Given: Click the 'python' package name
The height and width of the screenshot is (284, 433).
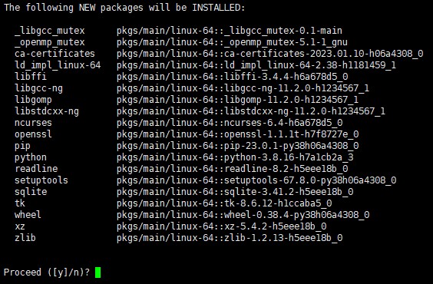Looking at the screenshot, I should 31,157.
